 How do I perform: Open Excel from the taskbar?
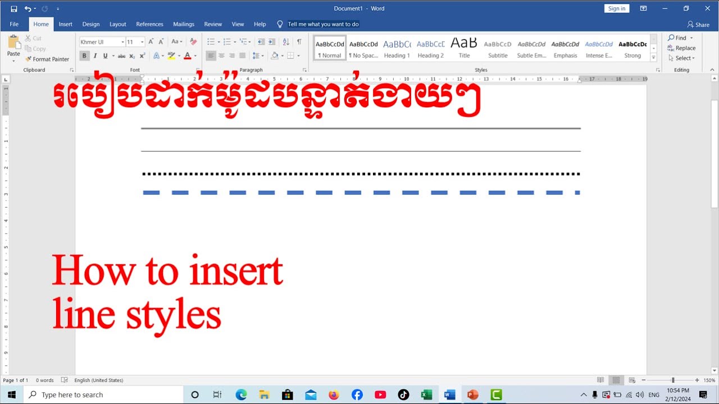[x=426, y=394]
